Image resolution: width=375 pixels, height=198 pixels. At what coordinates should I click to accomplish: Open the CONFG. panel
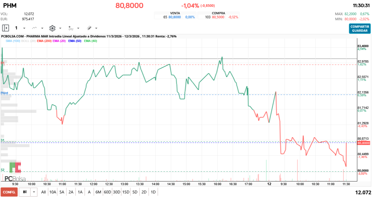9,192
